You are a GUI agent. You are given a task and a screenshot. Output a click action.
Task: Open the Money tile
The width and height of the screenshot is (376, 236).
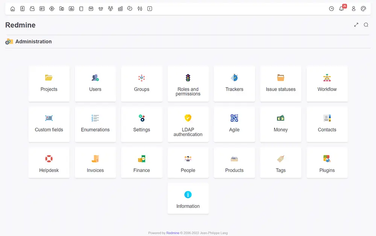[x=280, y=124]
